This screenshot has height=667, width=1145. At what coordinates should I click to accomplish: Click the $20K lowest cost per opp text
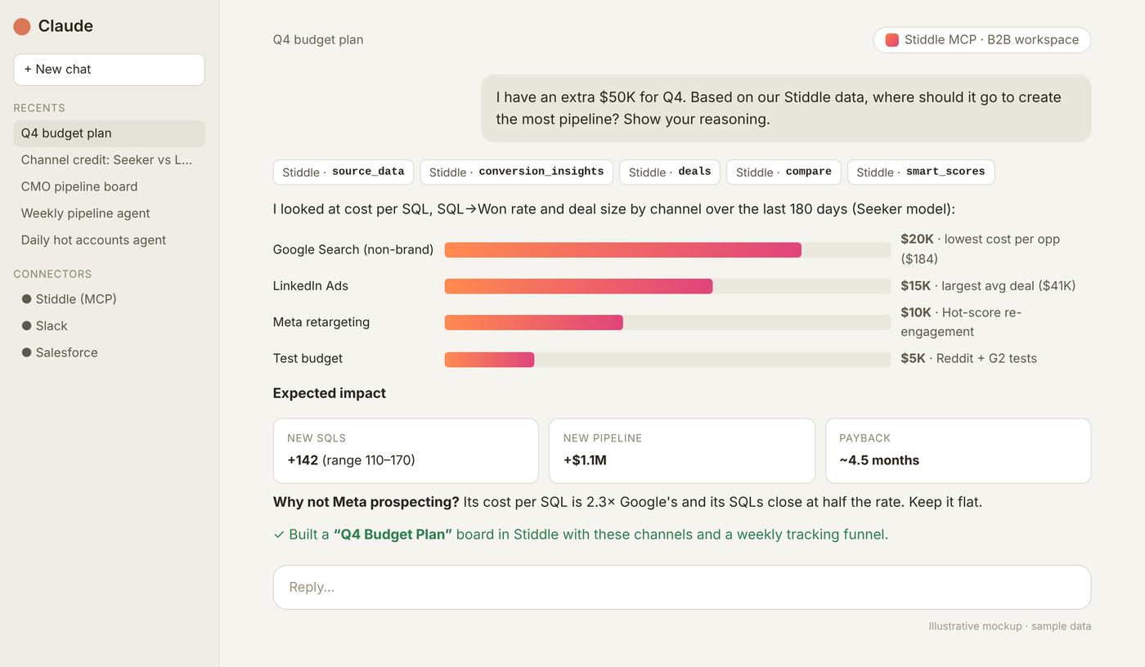click(981, 248)
